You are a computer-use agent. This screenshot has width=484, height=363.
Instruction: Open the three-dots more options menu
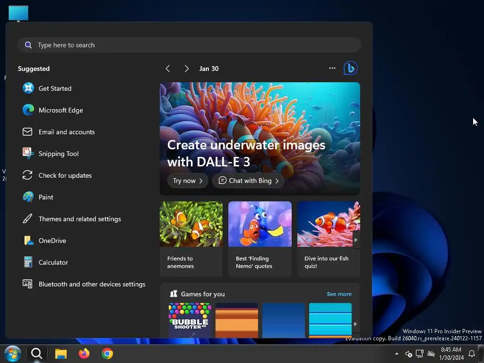pos(332,68)
